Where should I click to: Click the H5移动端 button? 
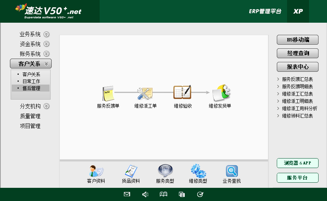click(298, 40)
